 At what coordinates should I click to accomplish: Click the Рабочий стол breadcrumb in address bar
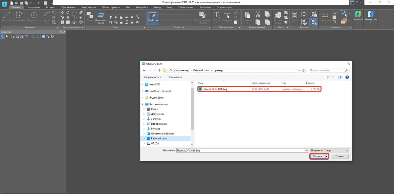point(201,70)
